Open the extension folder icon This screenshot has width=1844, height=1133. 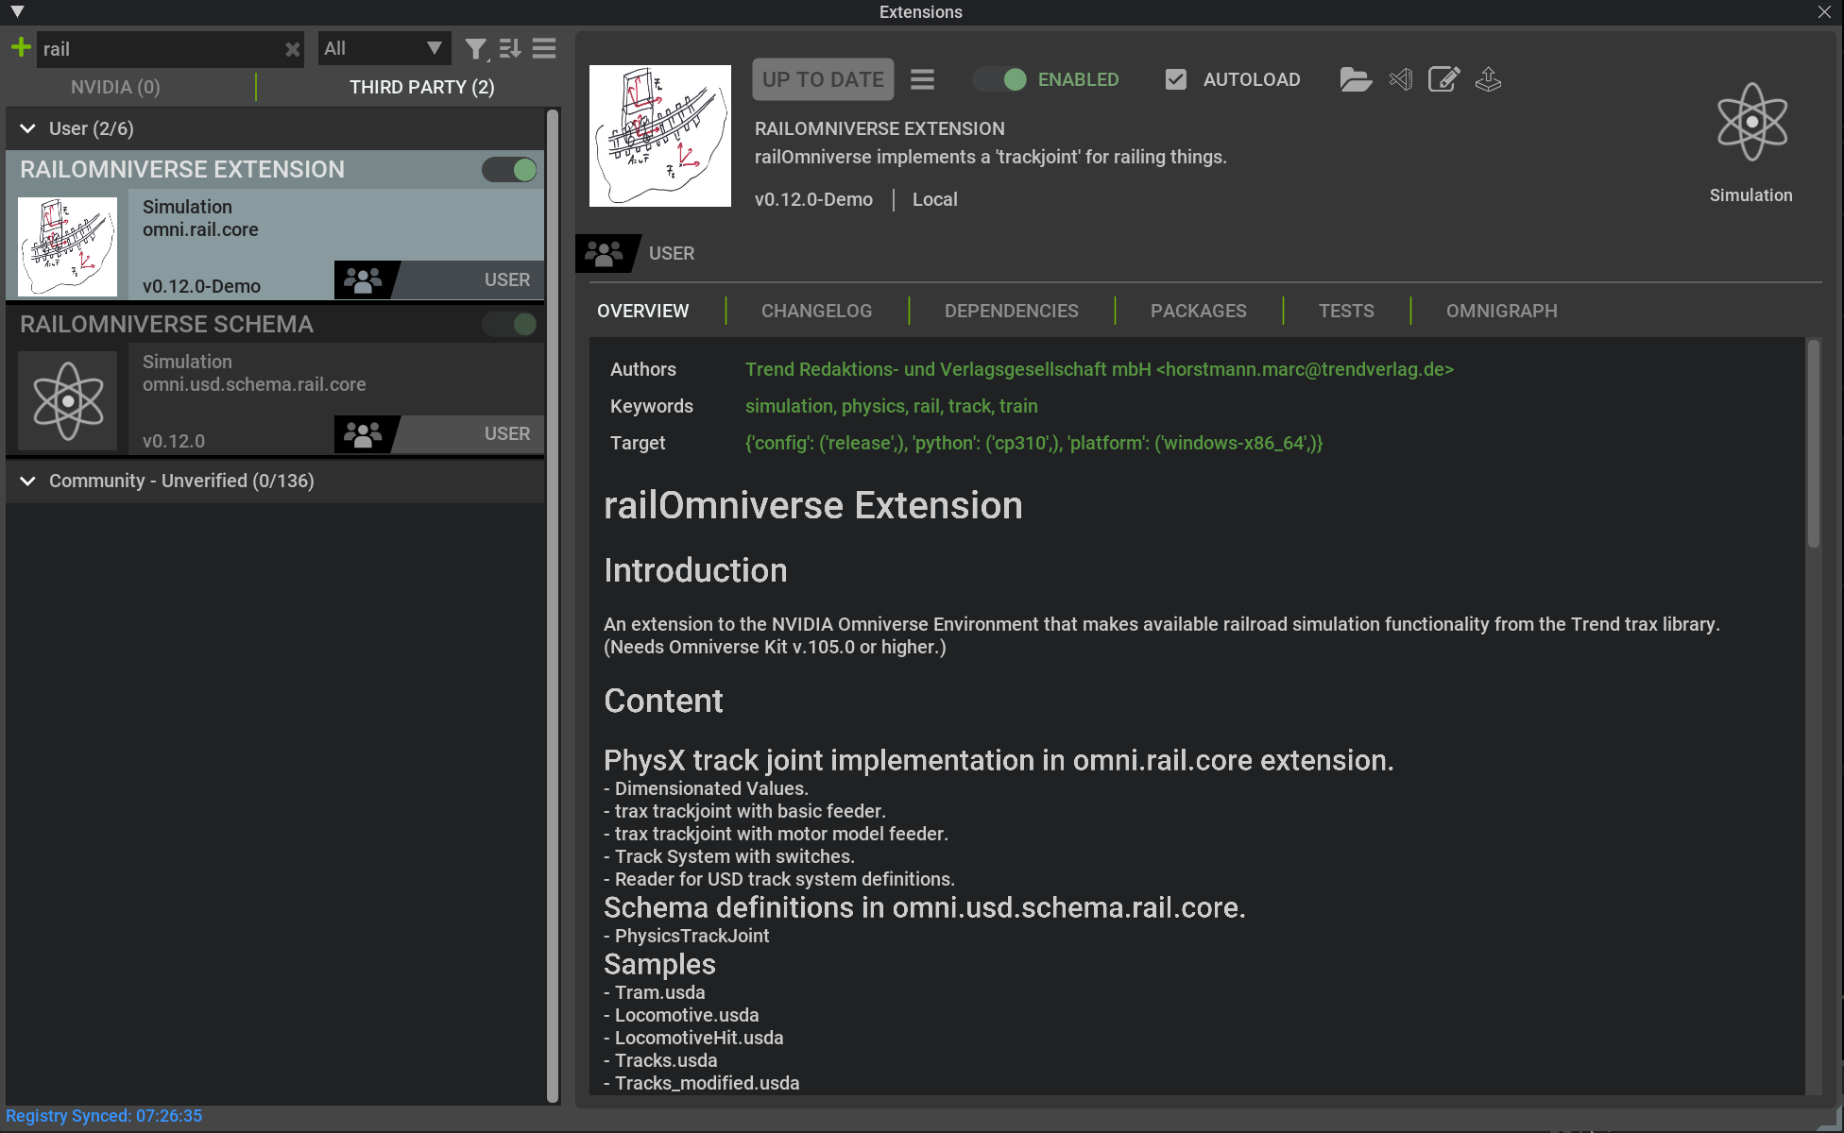pos(1356,79)
